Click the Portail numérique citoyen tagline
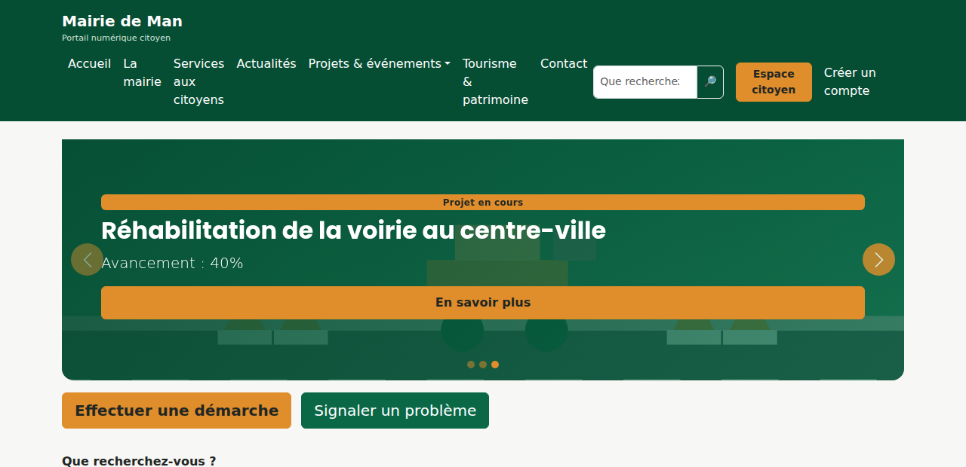966x467 pixels. click(116, 38)
